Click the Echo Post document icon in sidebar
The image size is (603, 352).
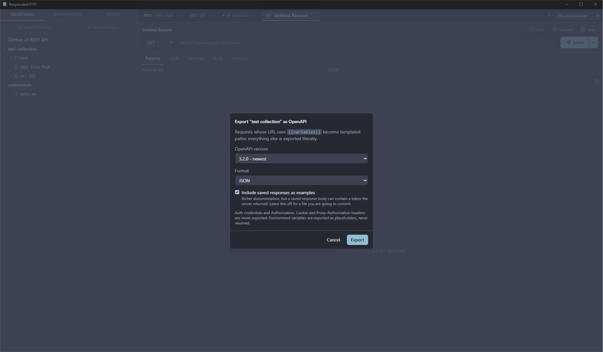point(17,67)
